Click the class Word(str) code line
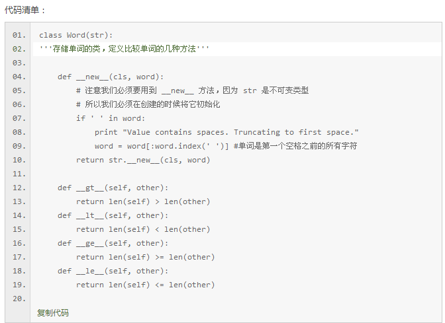The width and height of the screenshot is (445, 323). 76,35
